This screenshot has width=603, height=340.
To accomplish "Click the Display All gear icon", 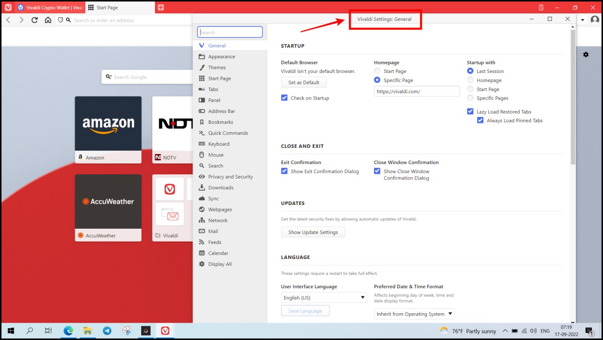I will [x=202, y=264].
